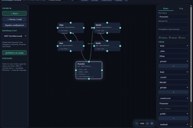Open the private access dropdown below IModel
Screen dimensions: 193x128
click(x=173, y=87)
